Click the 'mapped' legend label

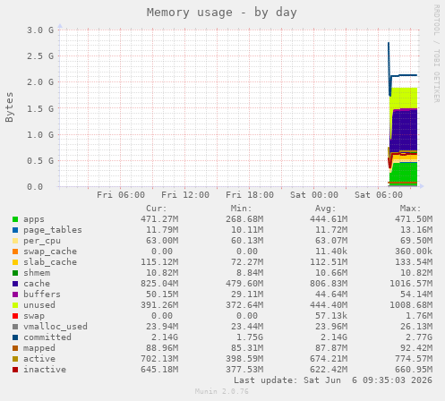(x=39, y=348)
